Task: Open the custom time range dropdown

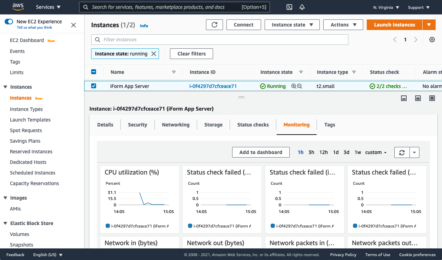Action: coord(376,152)
